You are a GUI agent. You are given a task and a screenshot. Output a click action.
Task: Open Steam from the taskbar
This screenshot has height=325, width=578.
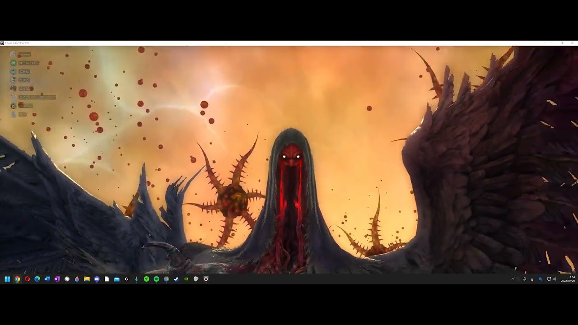(x=176, y=279)
